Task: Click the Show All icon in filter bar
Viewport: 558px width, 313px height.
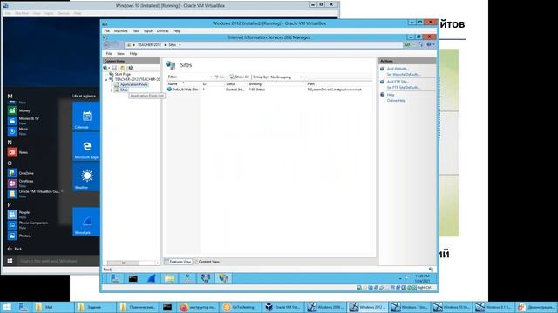Action: [232, 77]
